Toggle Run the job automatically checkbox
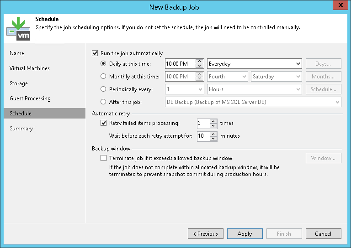 (x=95, y=53)
